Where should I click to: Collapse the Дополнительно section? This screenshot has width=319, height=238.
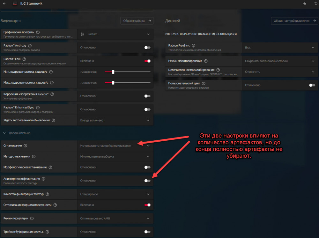pos(4,133)
